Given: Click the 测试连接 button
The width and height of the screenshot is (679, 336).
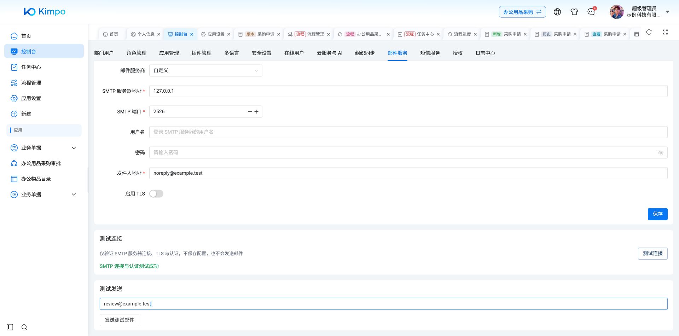Looking at the screenshot, I should point(653,254).
